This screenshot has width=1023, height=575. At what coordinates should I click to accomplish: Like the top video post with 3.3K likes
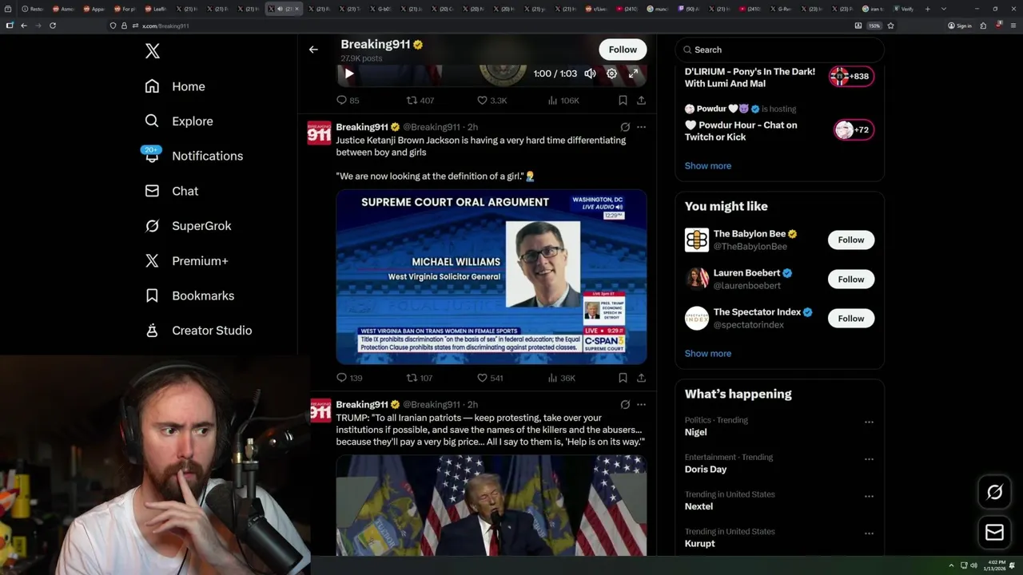tap(492, 101)
